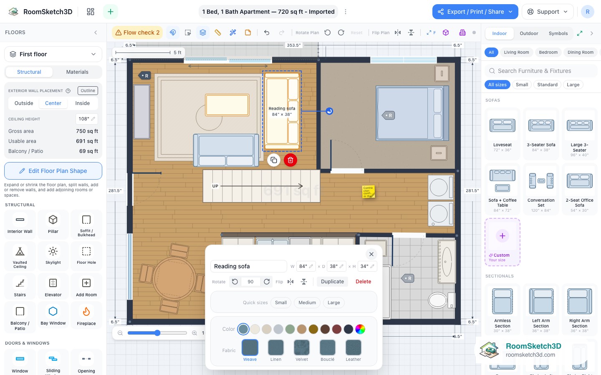Filter catalog to Living Room

pos(516,52)
